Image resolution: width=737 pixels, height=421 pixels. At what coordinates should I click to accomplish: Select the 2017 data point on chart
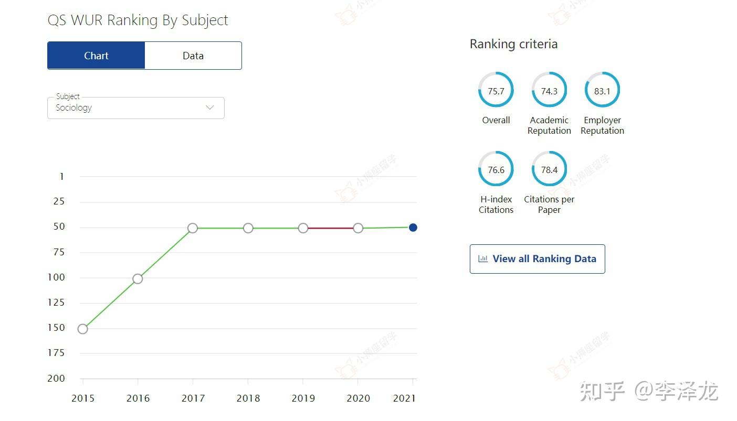pos(193,228)
